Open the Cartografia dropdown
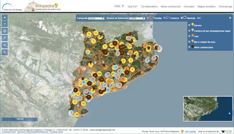234x134 pixels. (x=96, y=18)
